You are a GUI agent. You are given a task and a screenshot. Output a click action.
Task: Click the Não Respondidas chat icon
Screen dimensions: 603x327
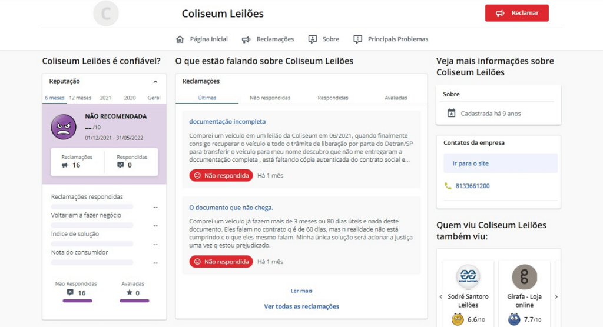point(70,292)
